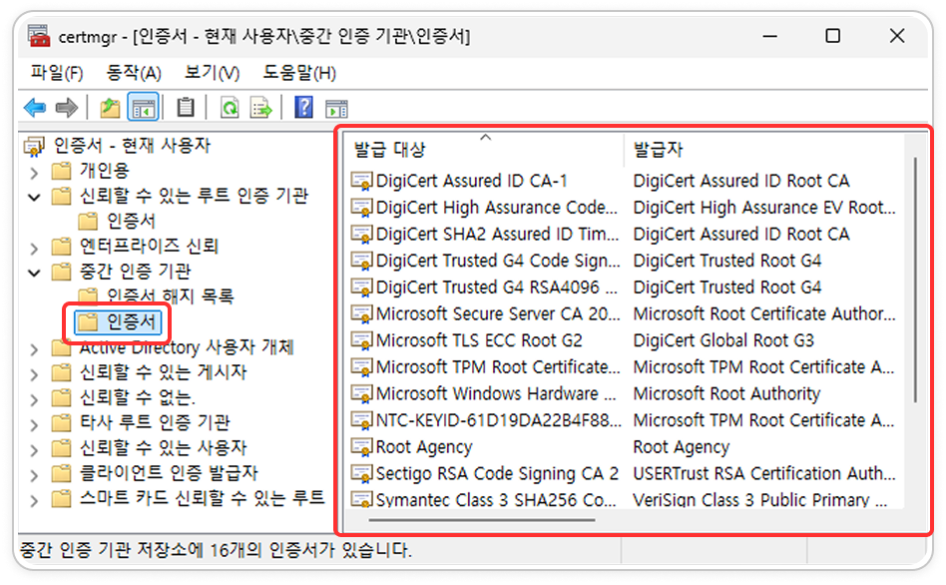Go up one level with folder icon
Image resolution: width=946 pixels, height=585 pixels.
(110, 108)
